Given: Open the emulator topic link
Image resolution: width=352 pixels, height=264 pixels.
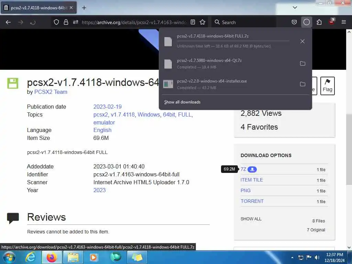Looking at the screenshot, I should click(104, 123).
